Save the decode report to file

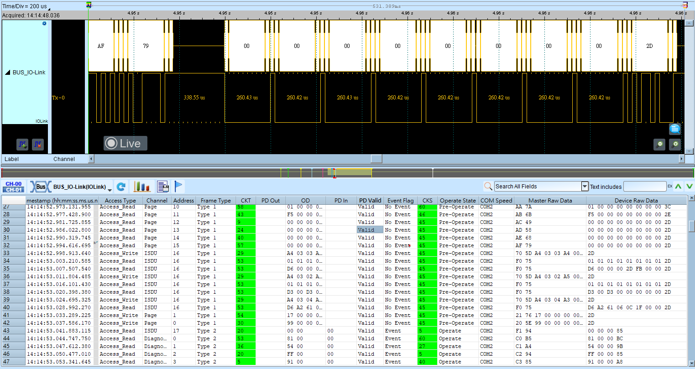pyautogui.click(x=163, y=187)
